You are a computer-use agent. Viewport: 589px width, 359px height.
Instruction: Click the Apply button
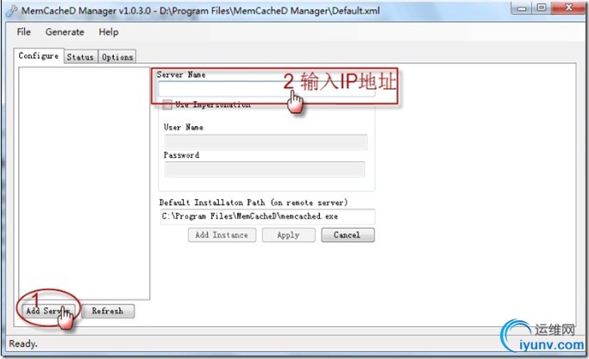coord(289,235)
